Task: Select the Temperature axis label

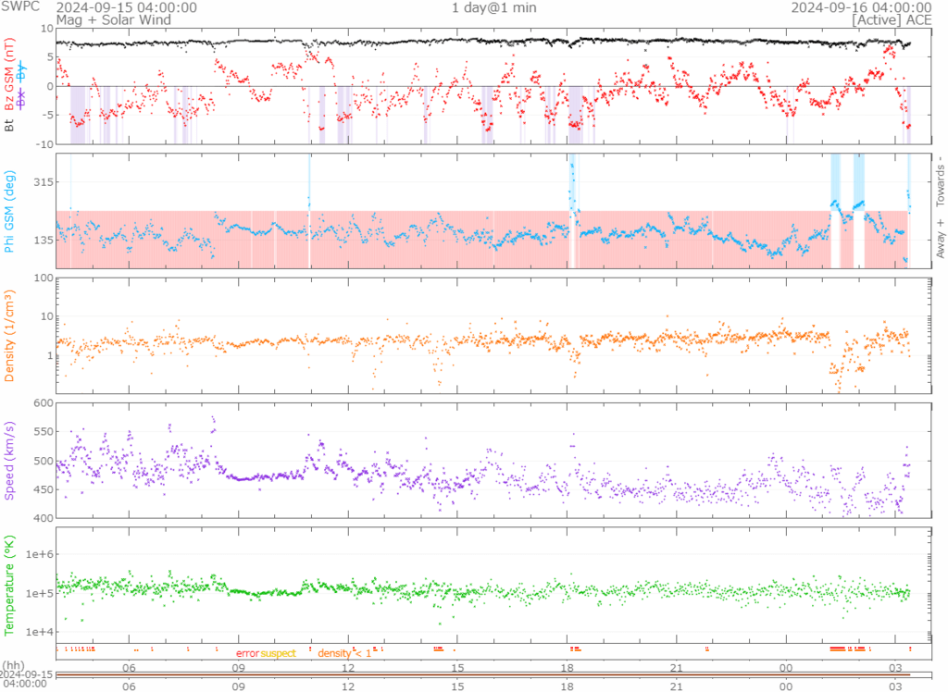Action: (x=10, y=581)
